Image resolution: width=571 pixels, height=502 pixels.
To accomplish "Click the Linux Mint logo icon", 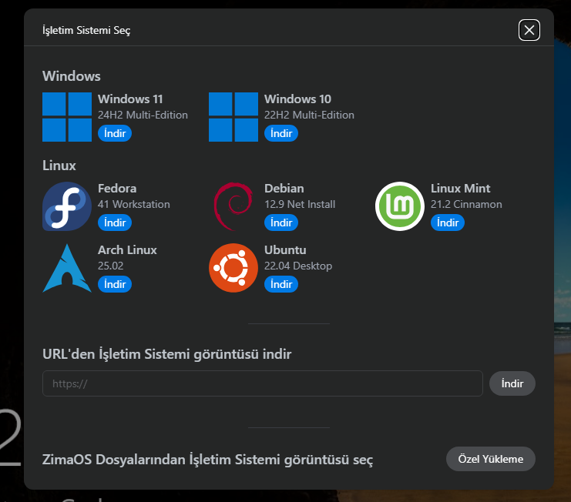I will pyautogui.click(x=400, y=206).
